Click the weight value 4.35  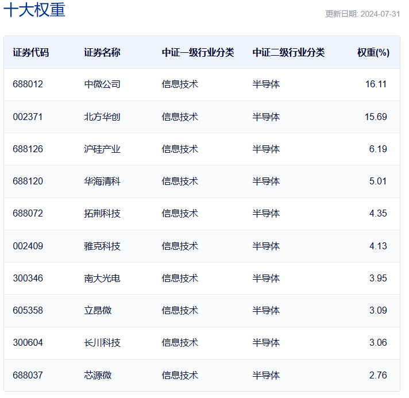click(x=378, y=213)
